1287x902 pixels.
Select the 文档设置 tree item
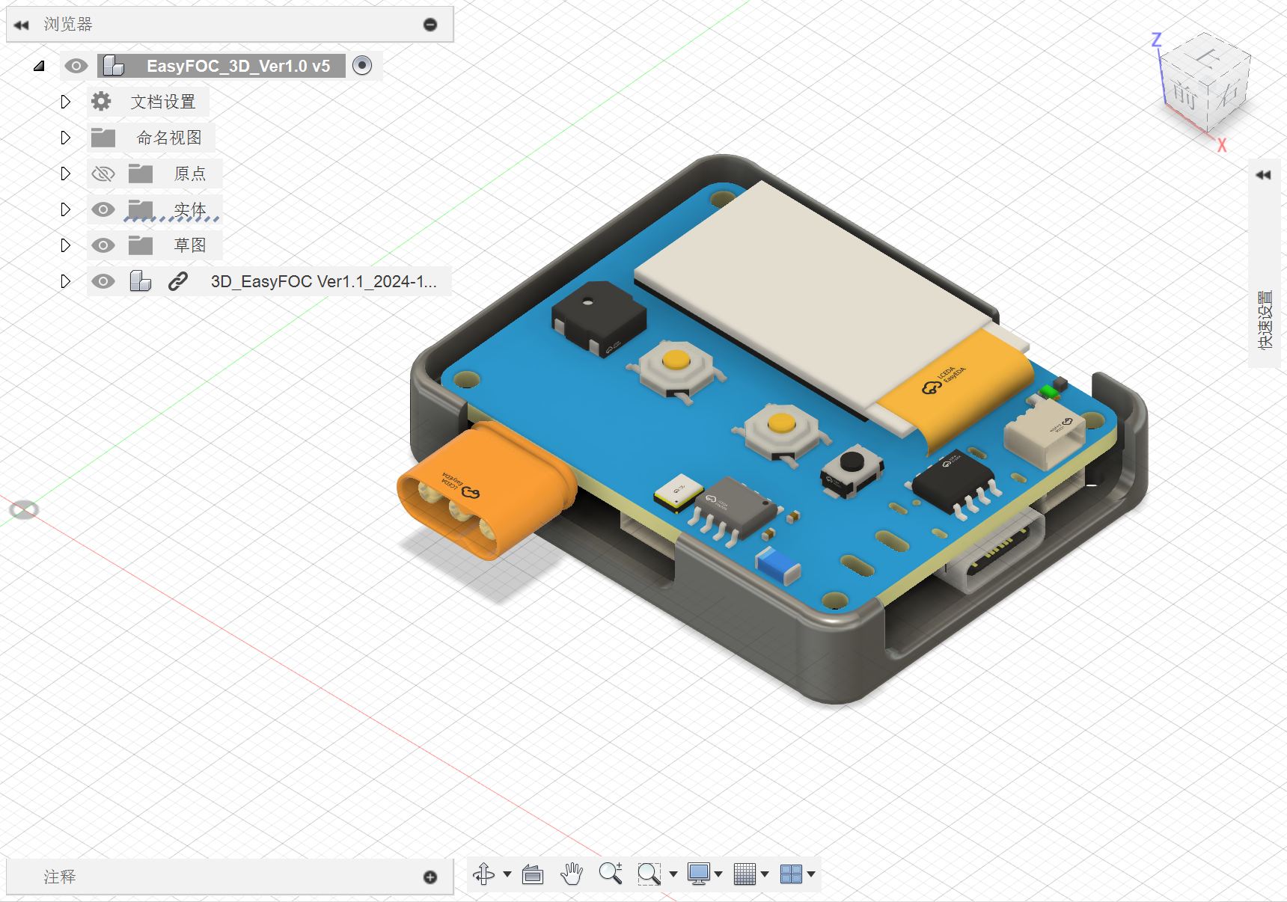pyautogui.click(x=163, y=102)
